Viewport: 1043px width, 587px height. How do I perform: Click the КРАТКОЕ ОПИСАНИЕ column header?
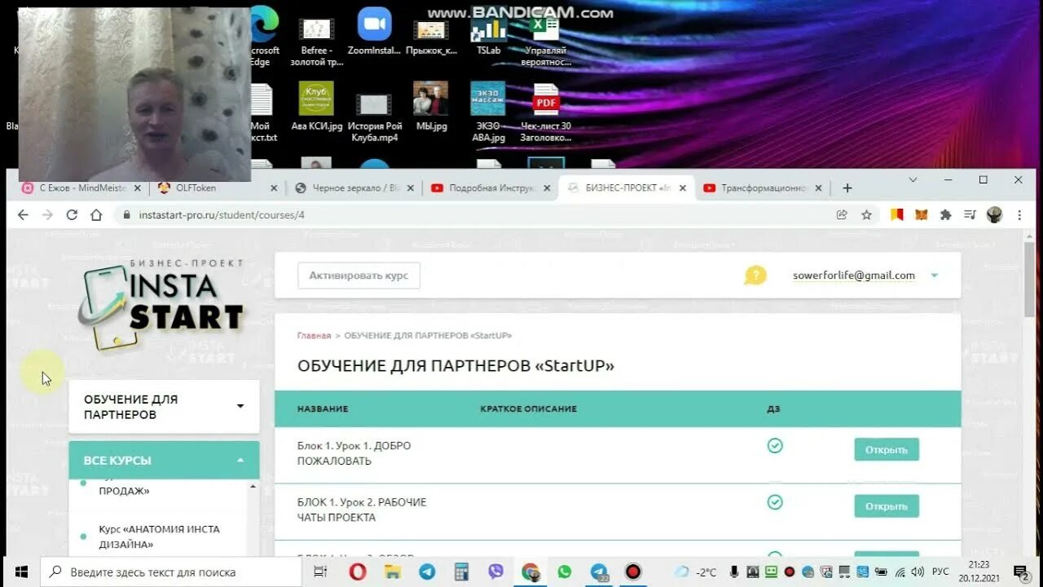528,408
